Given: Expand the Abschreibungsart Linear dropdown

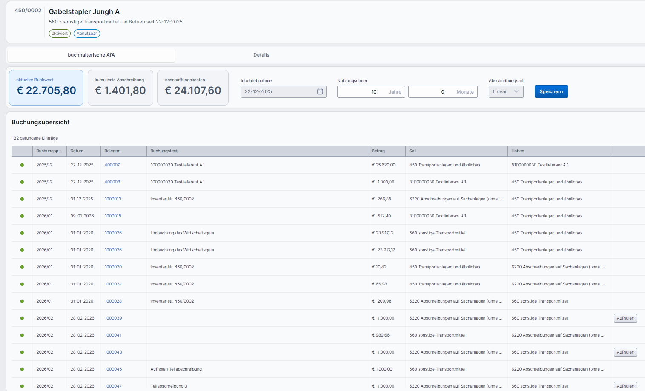Looking at the screenshot, I should coord(506,91).
